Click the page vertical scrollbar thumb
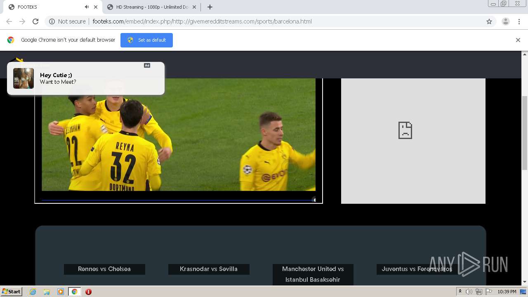Screen dimensions: 528x297 coord(525,133)
